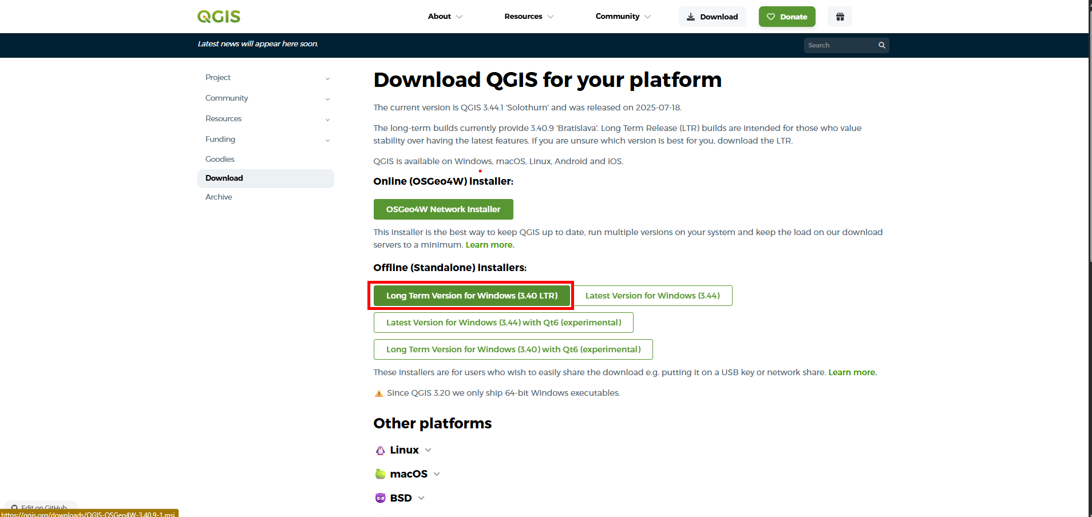
Task: Type in the Search field
Action: click(840, 45)
